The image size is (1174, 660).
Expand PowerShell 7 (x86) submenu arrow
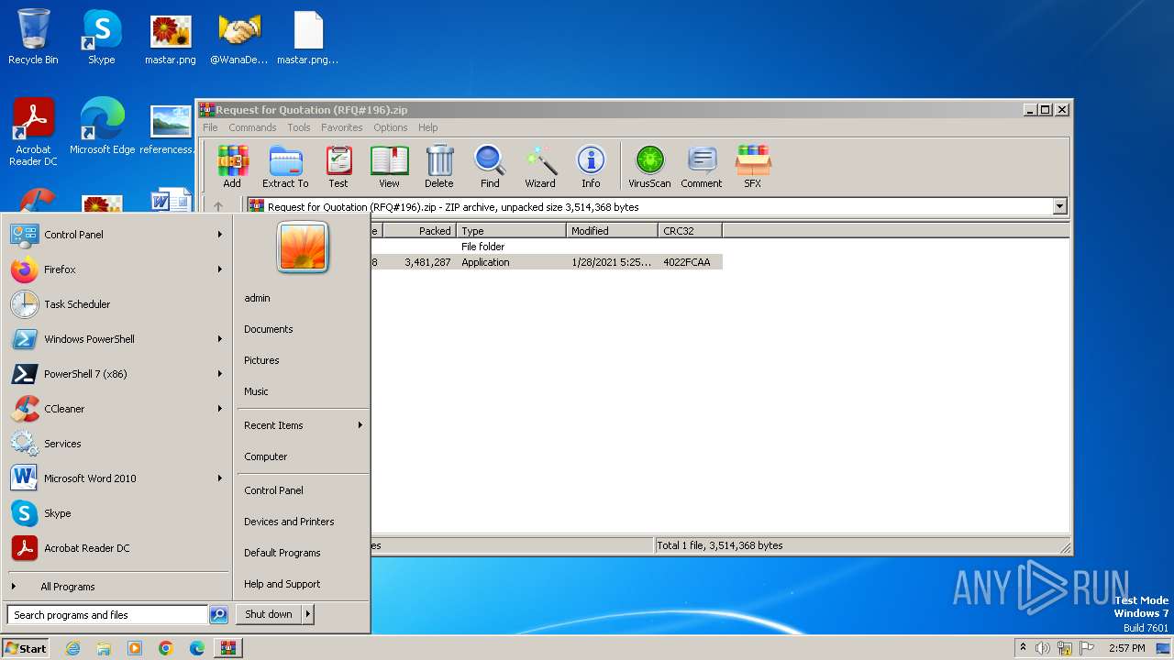click(x=220, y=374)
